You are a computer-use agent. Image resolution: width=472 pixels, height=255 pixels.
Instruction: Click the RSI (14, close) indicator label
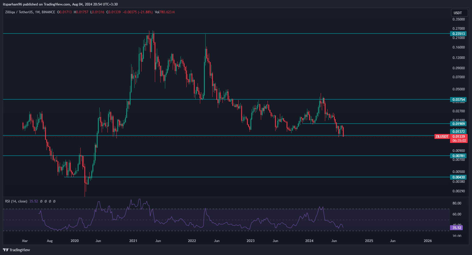point(16,201)
